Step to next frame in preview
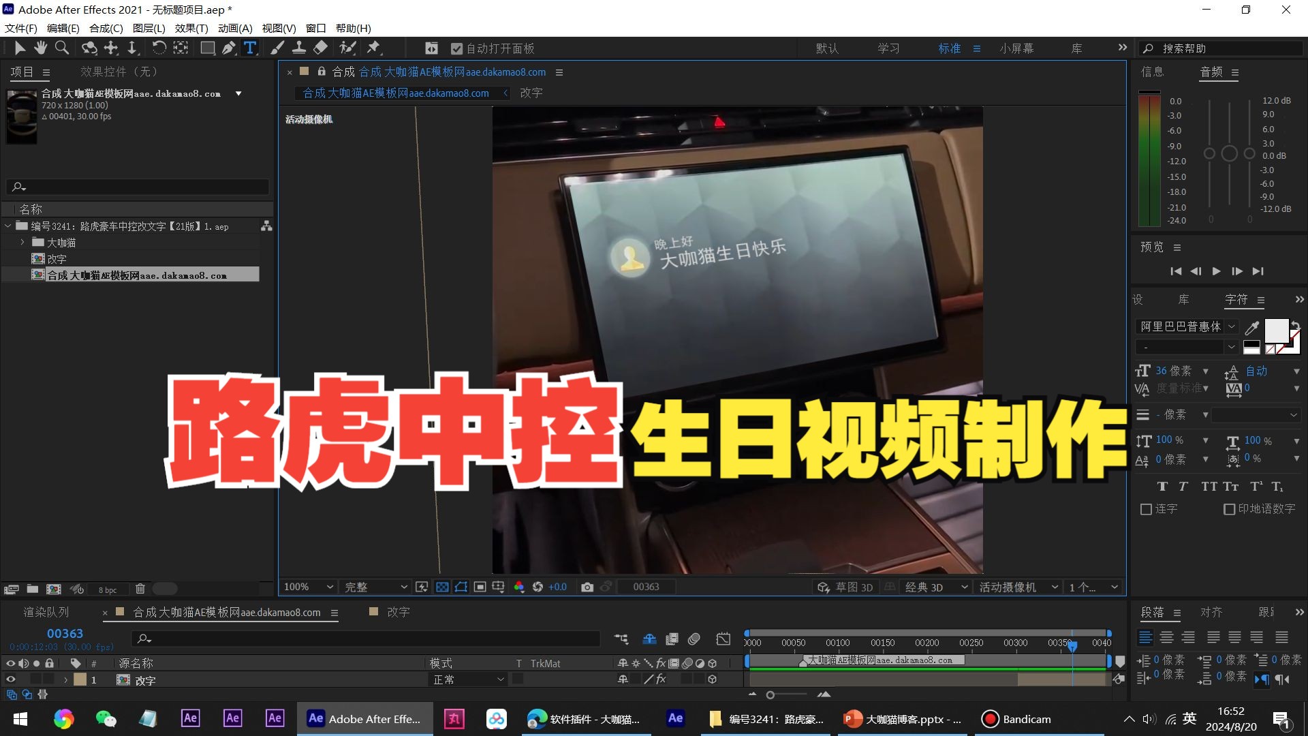 click(x=1237, y=271)
